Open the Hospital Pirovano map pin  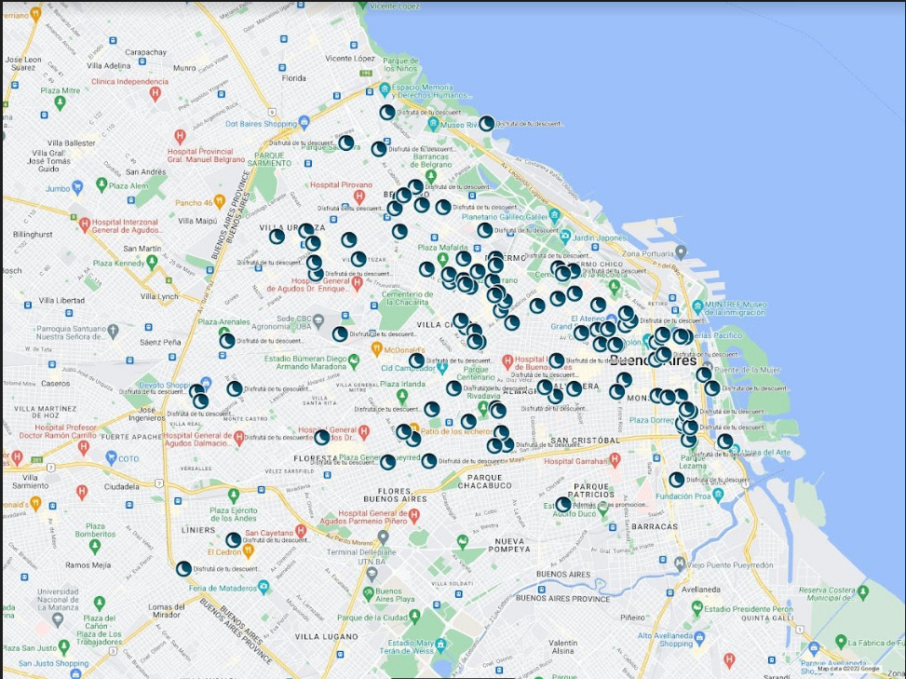click(358, 197)
